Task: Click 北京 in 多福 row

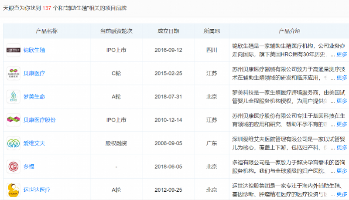Action: coord(212,167)
